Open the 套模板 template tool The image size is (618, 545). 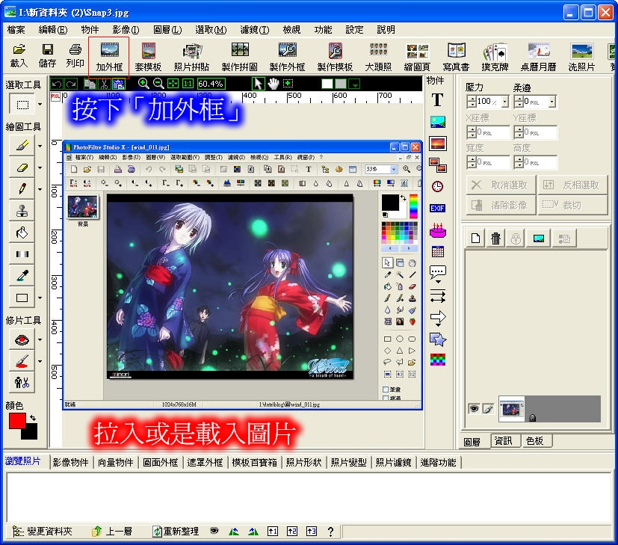tap(148, 57)
